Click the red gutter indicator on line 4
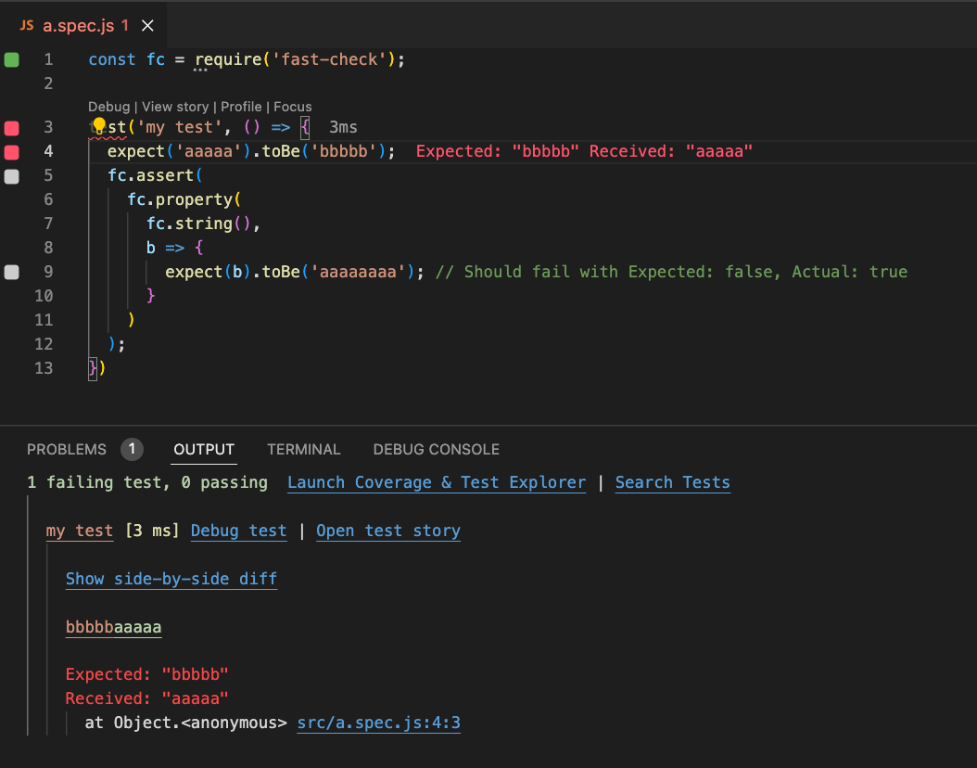Screen dimensions: 977x768 (x=12, y=151)
